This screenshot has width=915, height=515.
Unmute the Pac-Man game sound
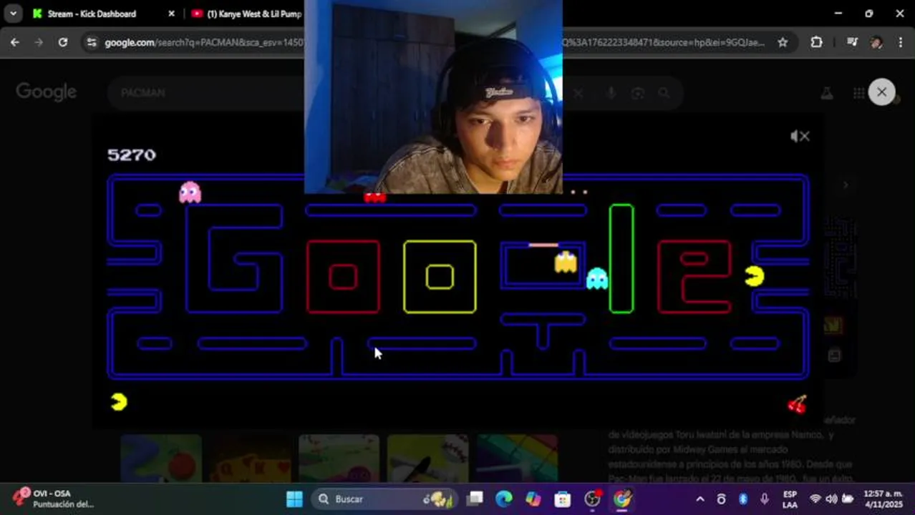pos(800,136)
